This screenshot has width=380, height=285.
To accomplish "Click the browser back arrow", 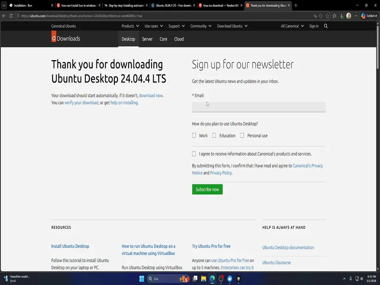I will (4, 16).
